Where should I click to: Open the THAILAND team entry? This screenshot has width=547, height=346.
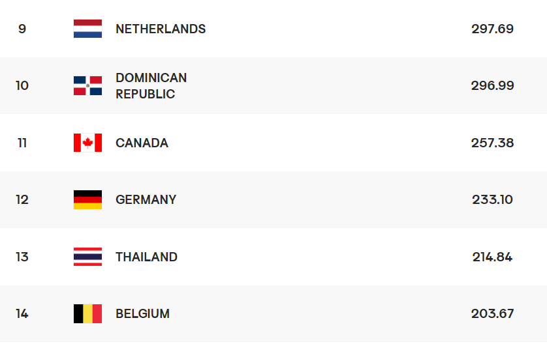point(146,257)
